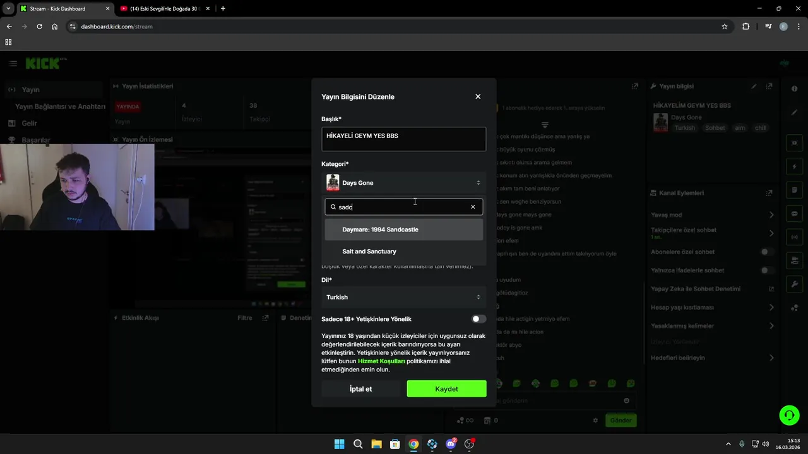Open the hamburger menu beside Kick logo
This screenshot has width=808, height=454.
(x=13, y=64)
